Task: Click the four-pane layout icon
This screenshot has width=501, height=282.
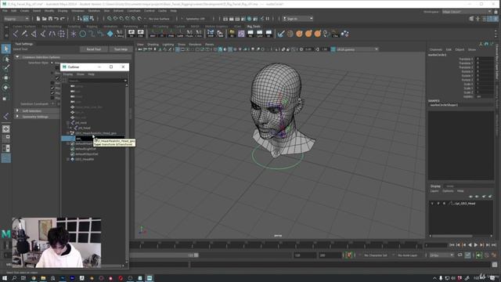Action: (x=5, y=138)
